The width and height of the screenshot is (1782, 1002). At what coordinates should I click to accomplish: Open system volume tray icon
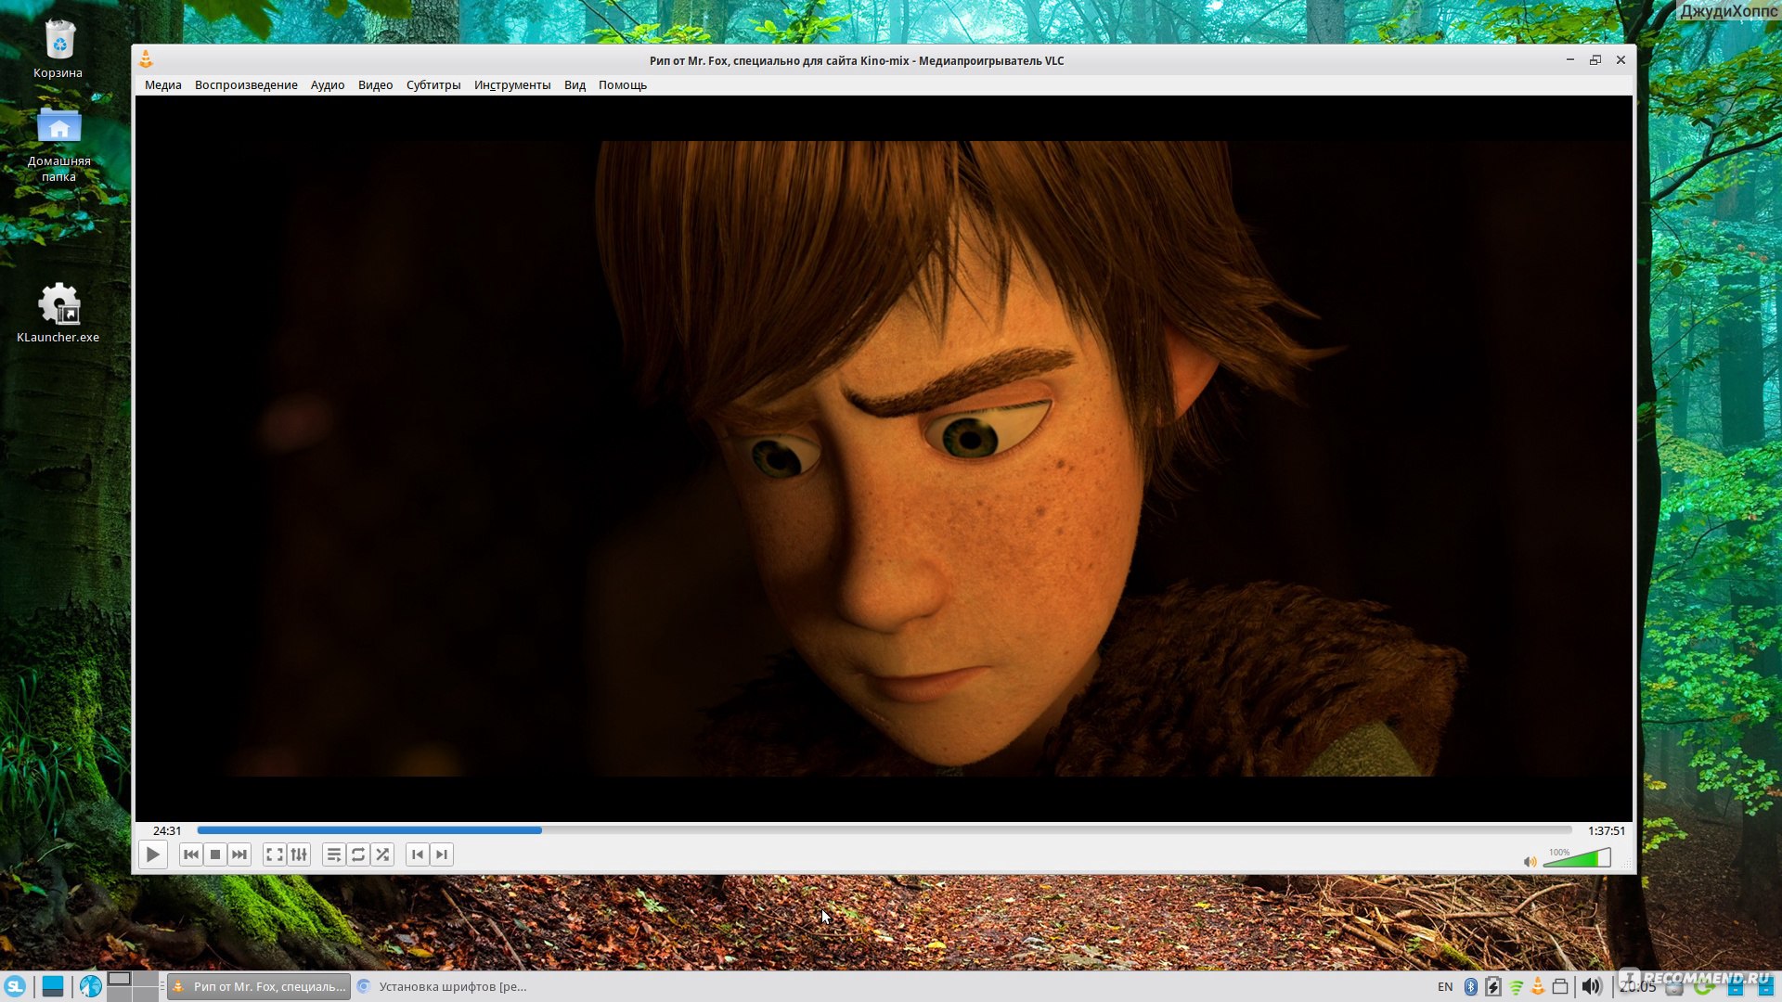[x=1591, y=986]
